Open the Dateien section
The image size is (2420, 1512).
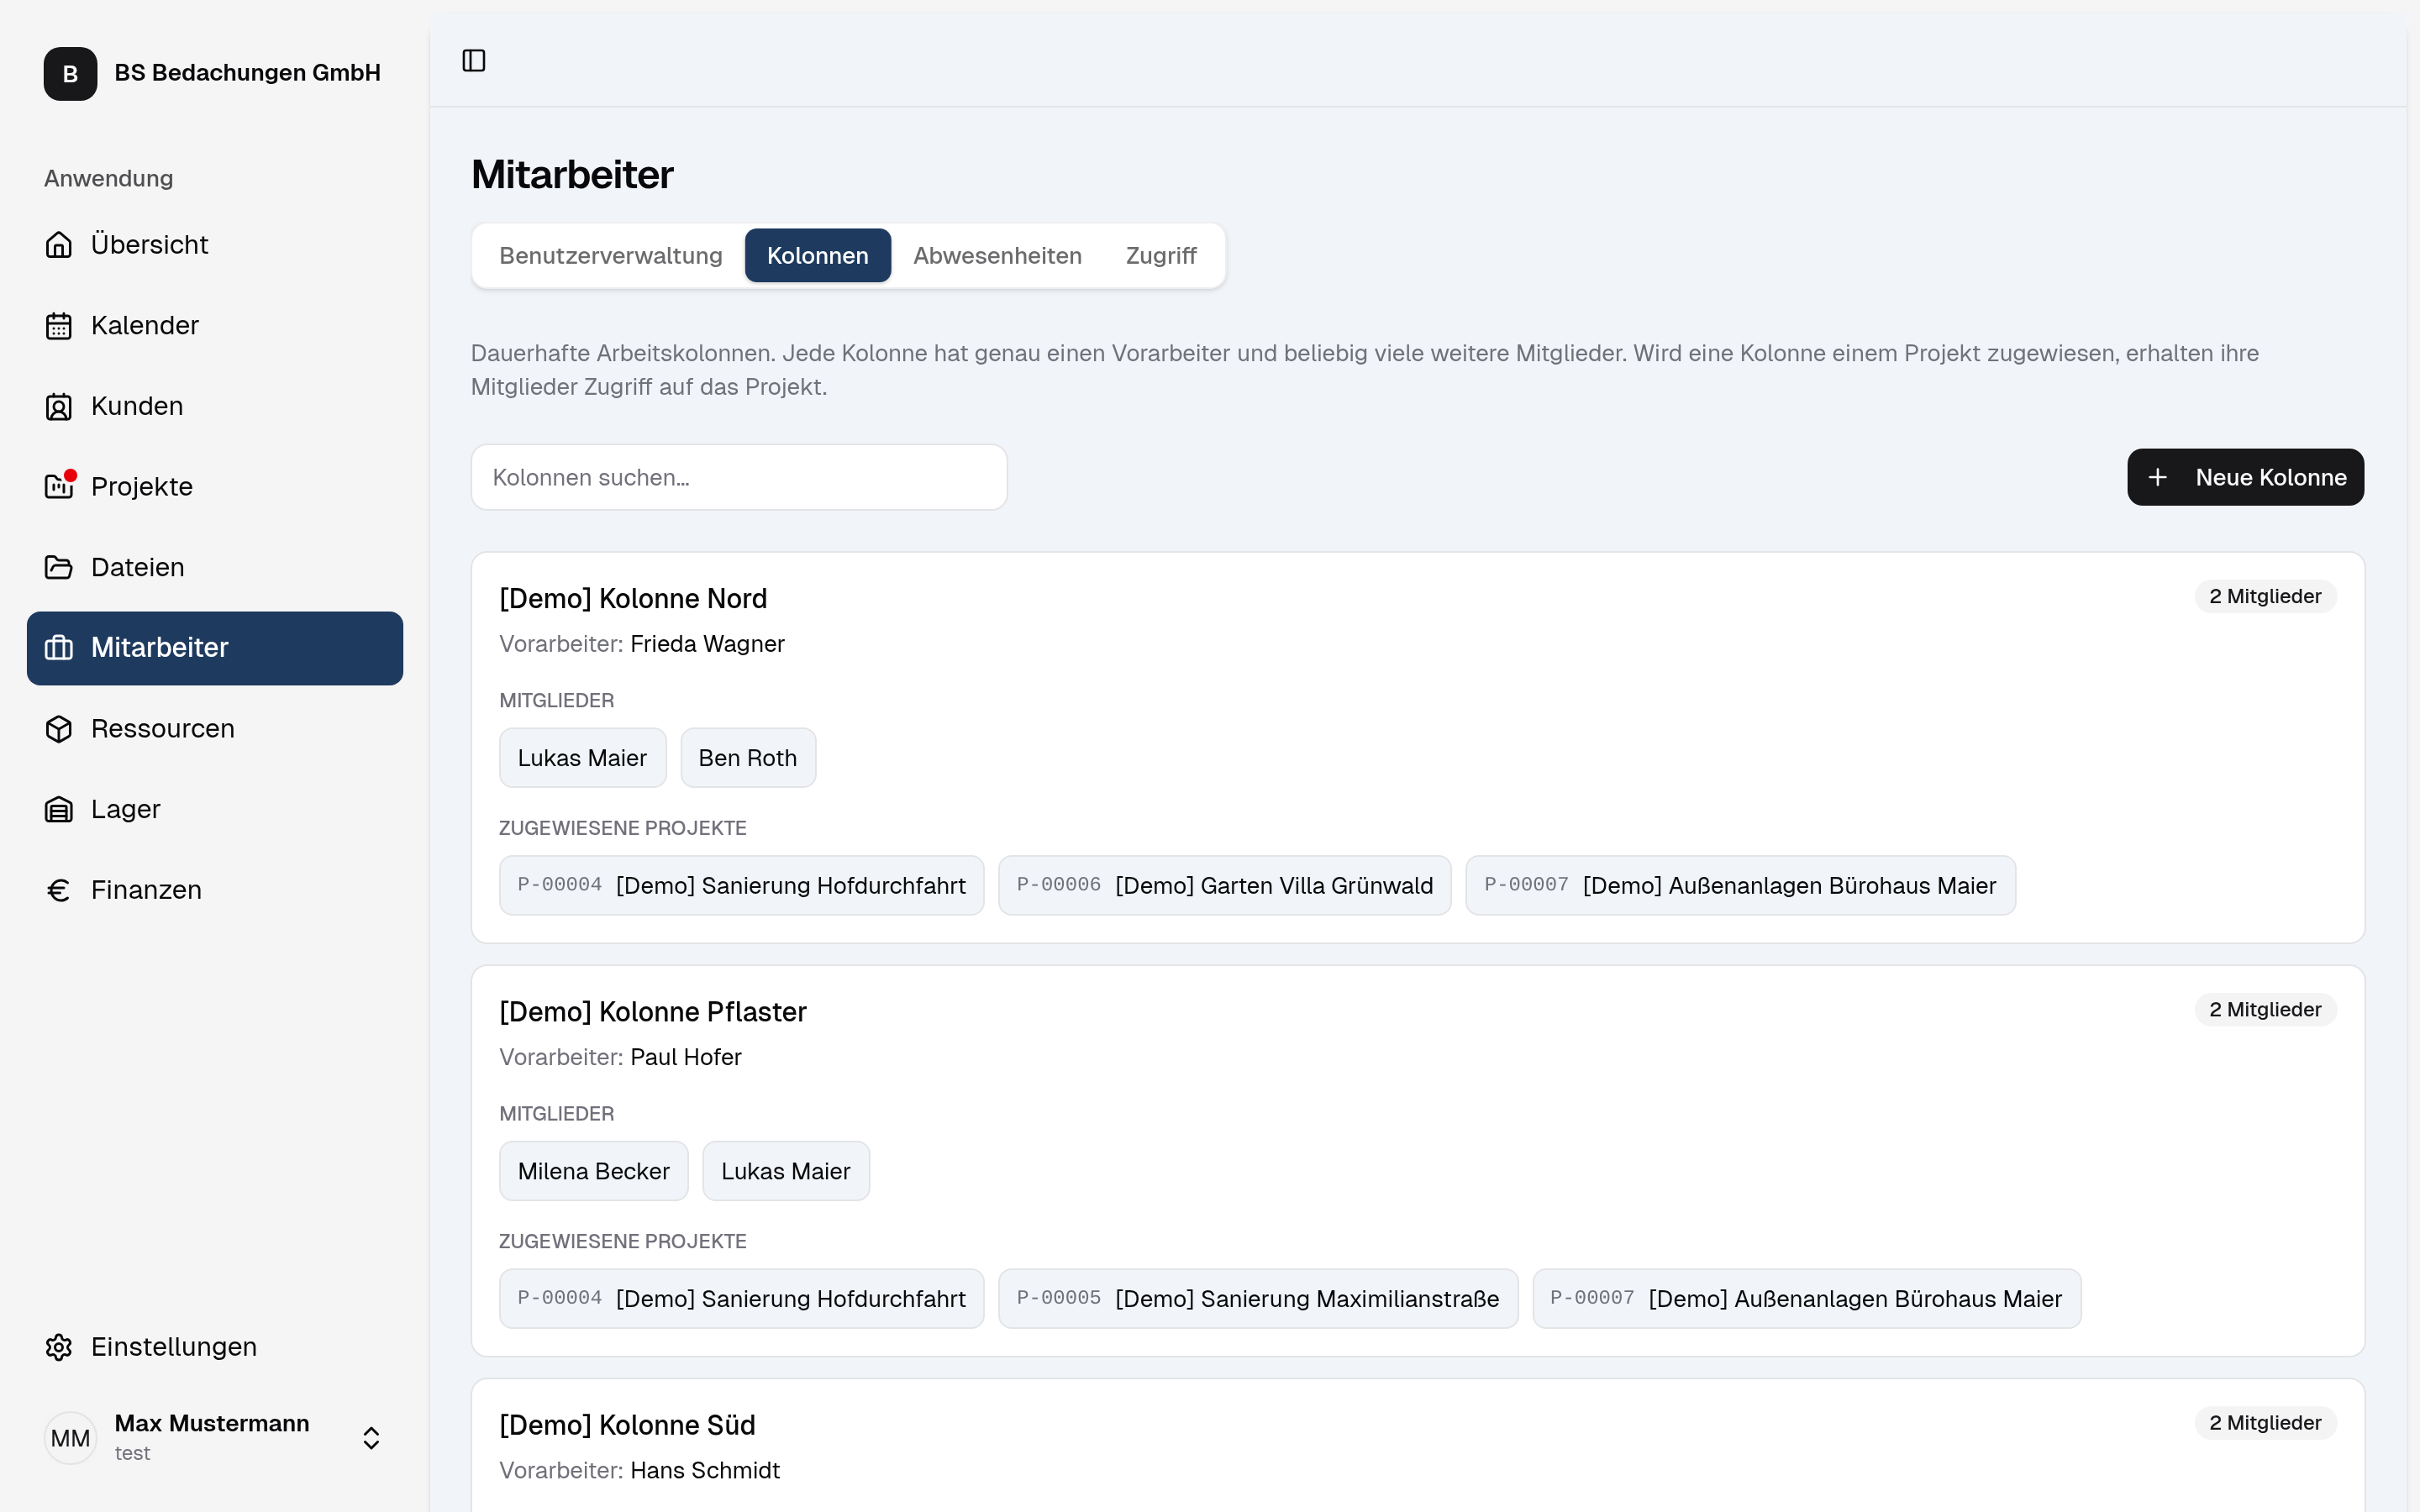point(215,568)
